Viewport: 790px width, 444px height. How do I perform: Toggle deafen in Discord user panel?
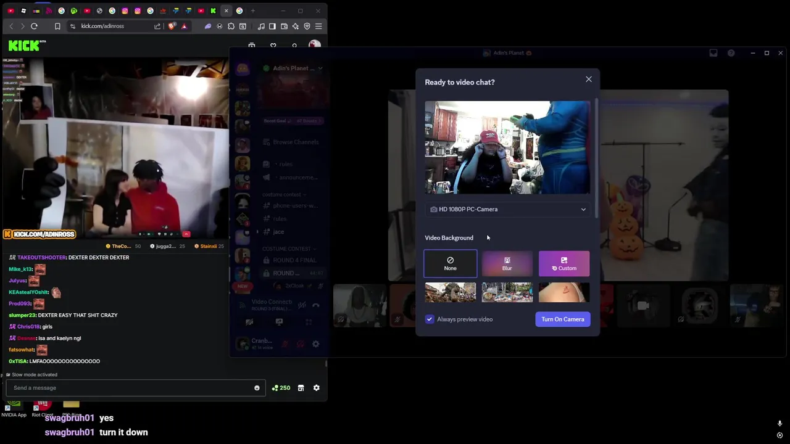tap(301, 343)
